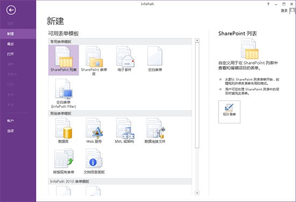Click the template list scrollbar thumb
Viewport: 296px width, 202px height.
[197, 95]
